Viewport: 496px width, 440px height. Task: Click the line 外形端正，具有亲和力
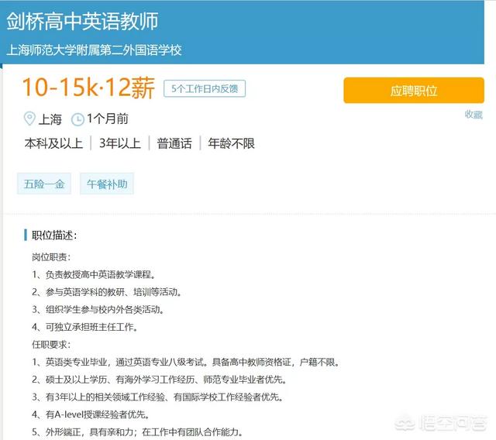(138, 431)
